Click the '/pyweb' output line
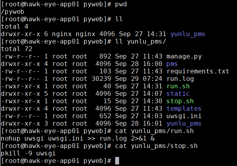The width and height of the screenshot is (237, 166). click(x=12, y=12)
